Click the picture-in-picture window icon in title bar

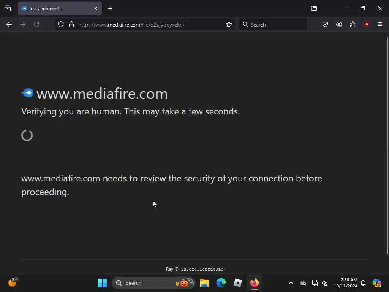pos(314,8)
